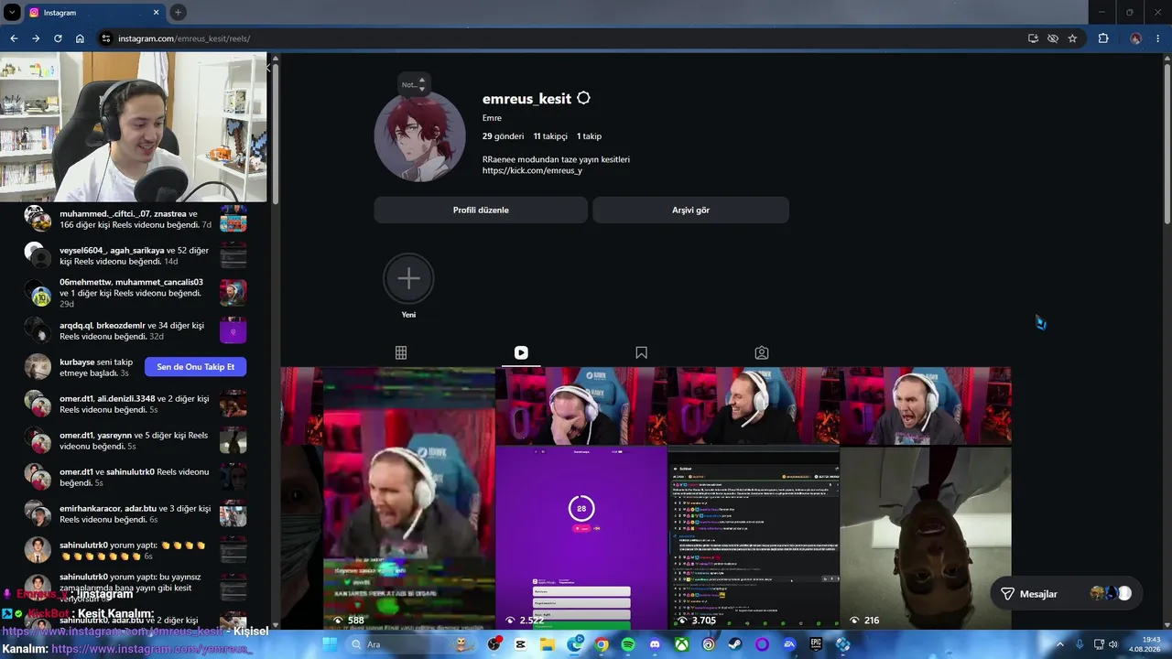Open arqdq.ql like notification
This screenshot has width=1172, height=659.
click(x=135, y=330)
